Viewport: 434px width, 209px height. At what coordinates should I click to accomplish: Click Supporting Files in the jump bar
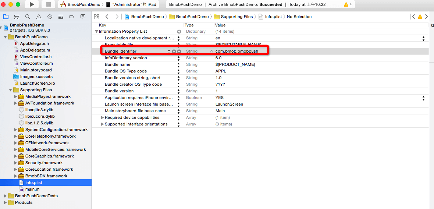236,17
